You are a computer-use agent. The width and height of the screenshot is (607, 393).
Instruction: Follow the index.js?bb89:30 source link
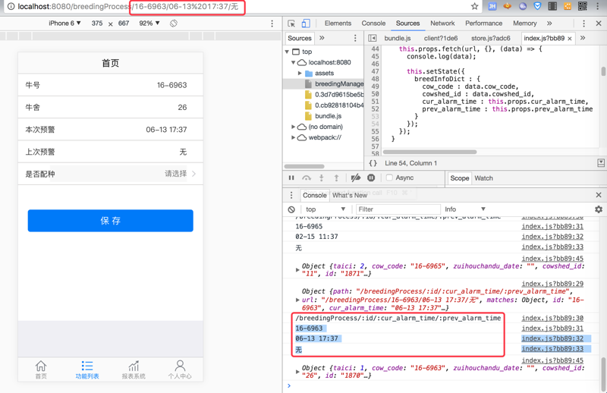(x=552, y=318)
